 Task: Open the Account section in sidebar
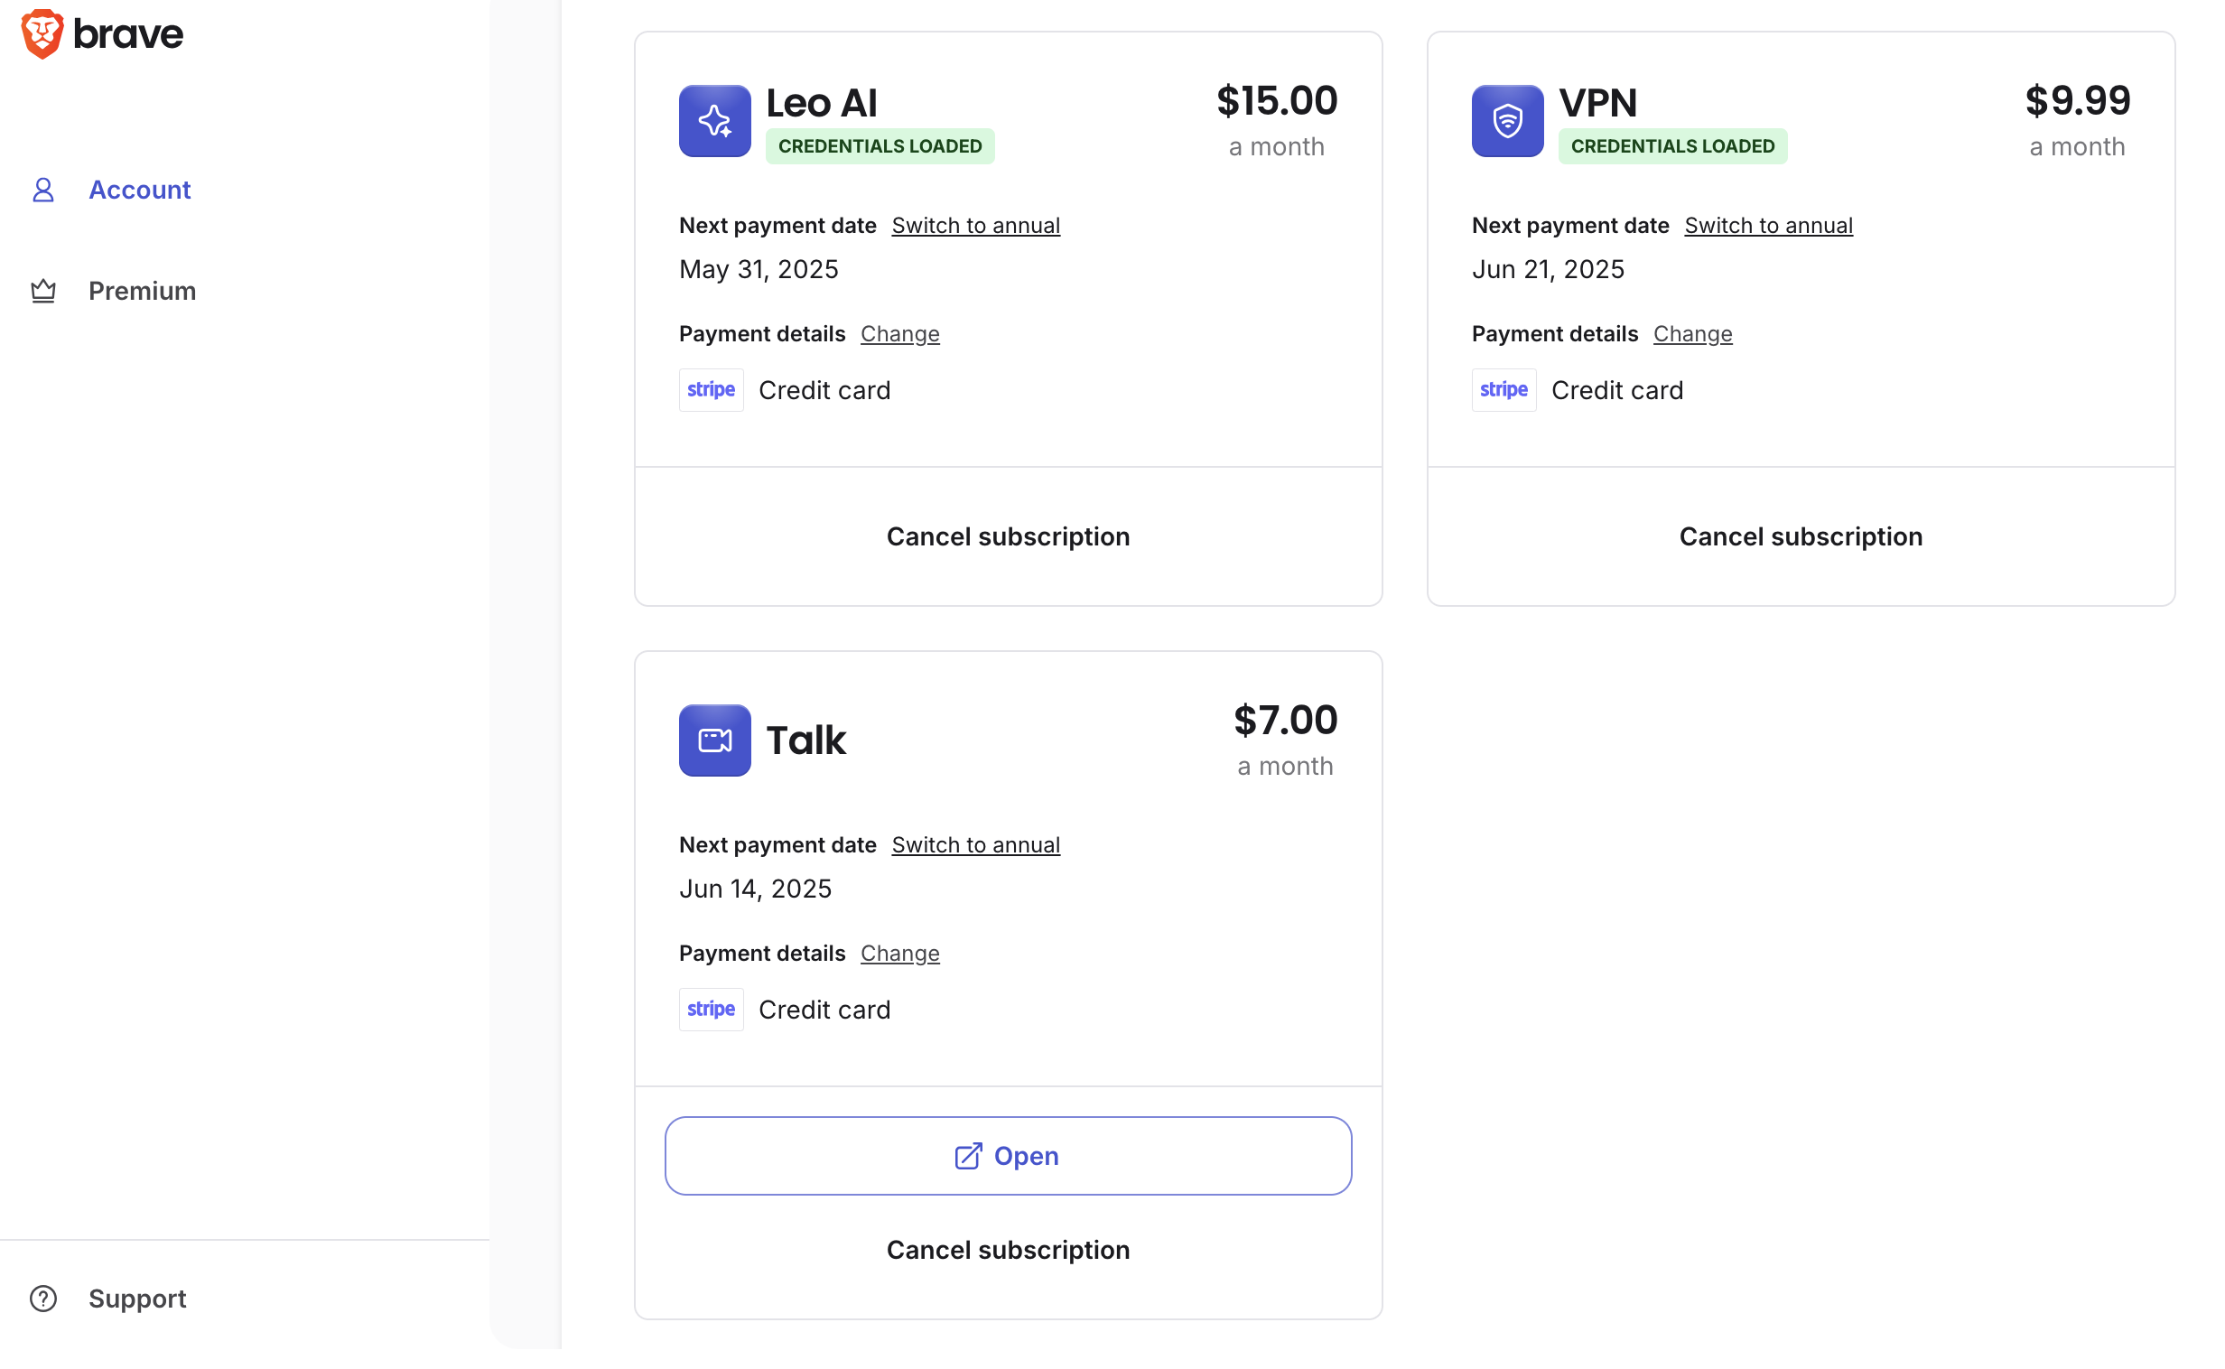[x=139, y=191]
